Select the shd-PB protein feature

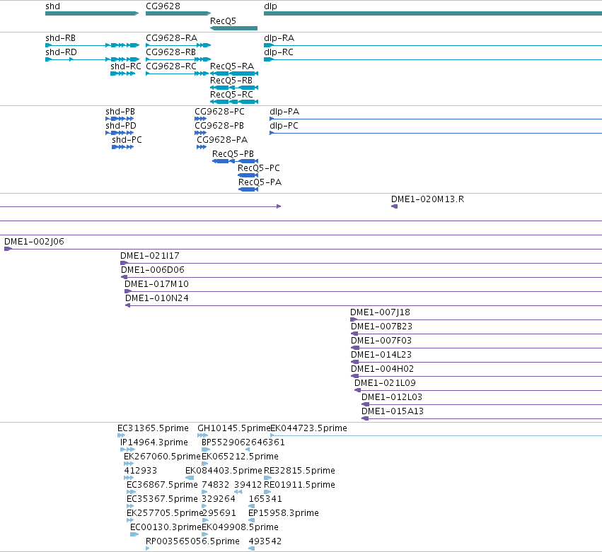tap(120, 119)
